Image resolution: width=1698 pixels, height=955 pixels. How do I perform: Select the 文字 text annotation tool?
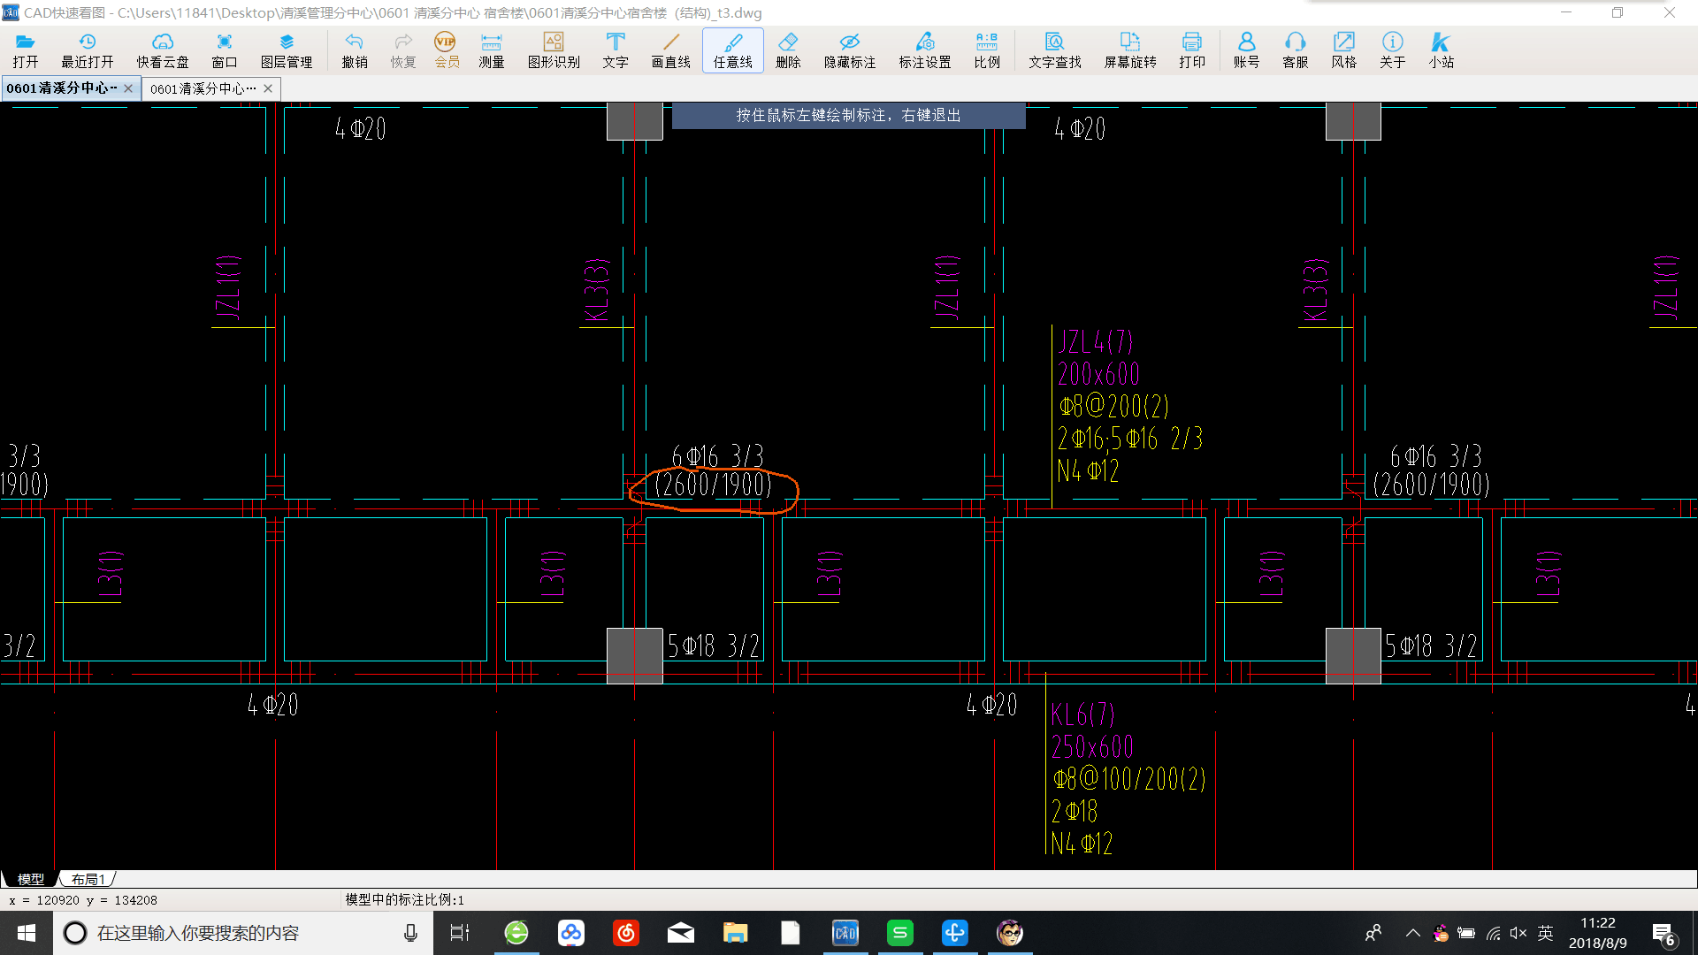click(616, 50)
